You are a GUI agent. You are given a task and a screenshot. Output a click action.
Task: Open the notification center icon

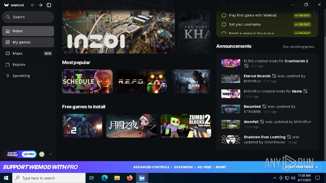pos(318,178)
